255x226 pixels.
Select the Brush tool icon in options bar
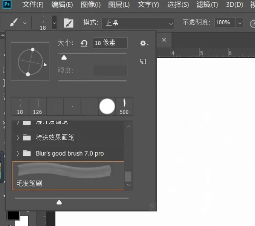point(14,23)
